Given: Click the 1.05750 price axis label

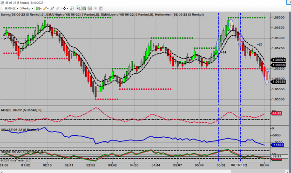Looking at the screenshot, I should pos(278,48).
